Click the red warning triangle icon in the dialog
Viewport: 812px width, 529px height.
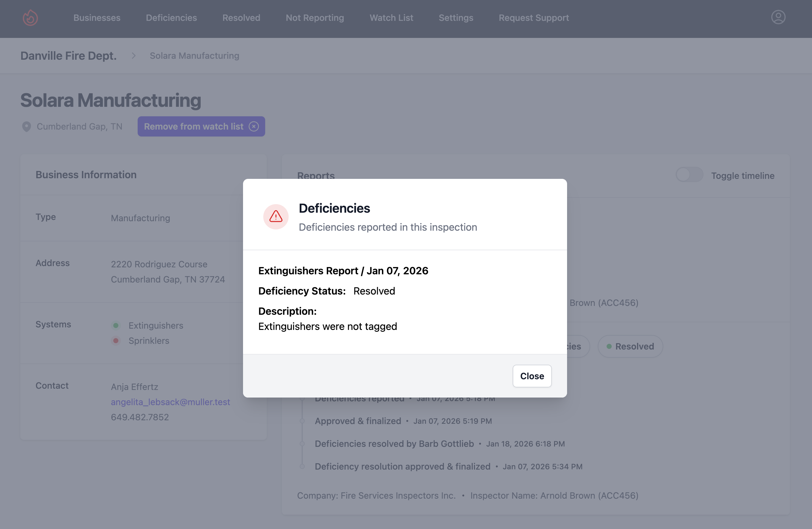(x=276, y=217)
